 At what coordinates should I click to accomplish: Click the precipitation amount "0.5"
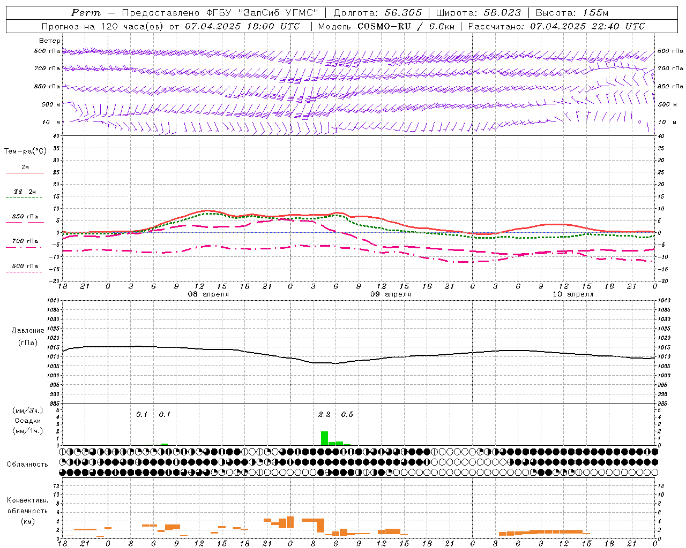[347, 415]
